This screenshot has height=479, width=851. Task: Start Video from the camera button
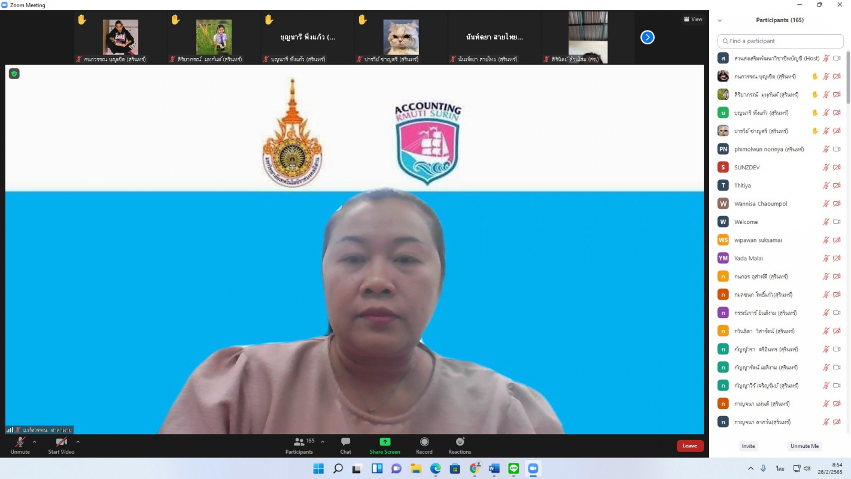[61, 445]
